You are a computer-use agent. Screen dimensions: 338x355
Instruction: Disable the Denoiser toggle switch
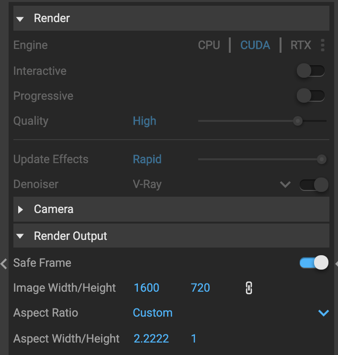(314, 184)
